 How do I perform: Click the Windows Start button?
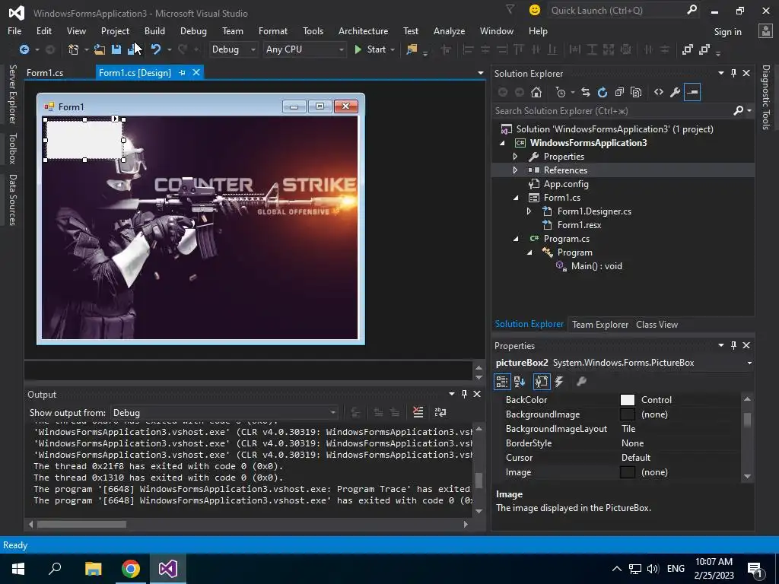18,569
